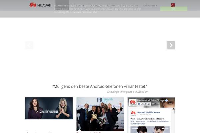Click the Facebook widget scrollbar thumb
This screenshot has height=133, width=200.
(173, 111)
